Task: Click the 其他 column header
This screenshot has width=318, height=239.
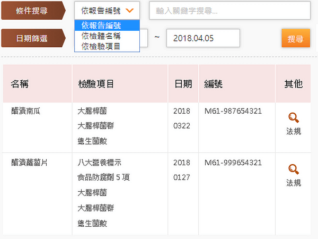Action: (293, 84)
